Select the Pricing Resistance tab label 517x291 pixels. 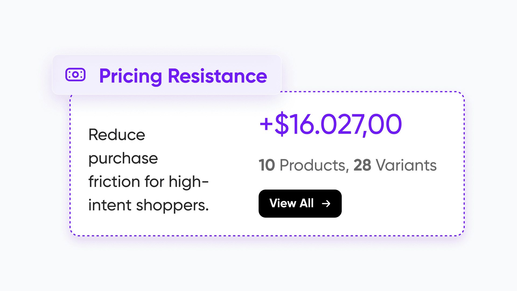click(x=183, y=76)
